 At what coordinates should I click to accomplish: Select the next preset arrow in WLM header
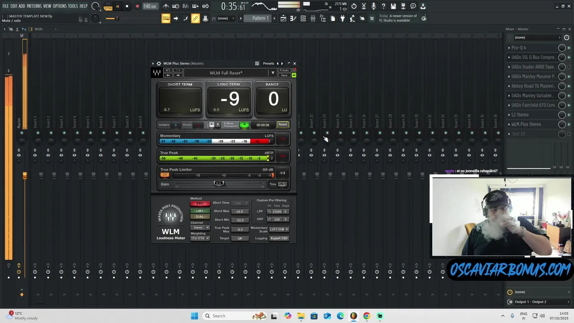[x=282, y=63]
